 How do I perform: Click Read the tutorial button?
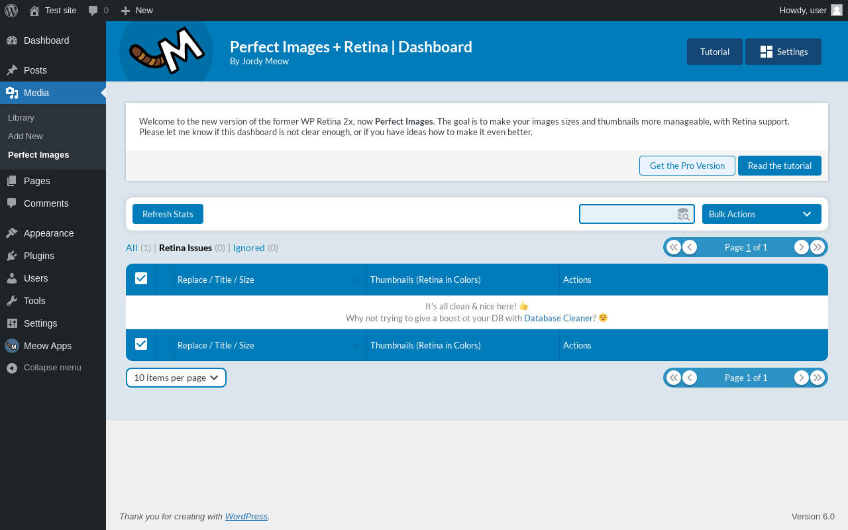pos(780,166)
